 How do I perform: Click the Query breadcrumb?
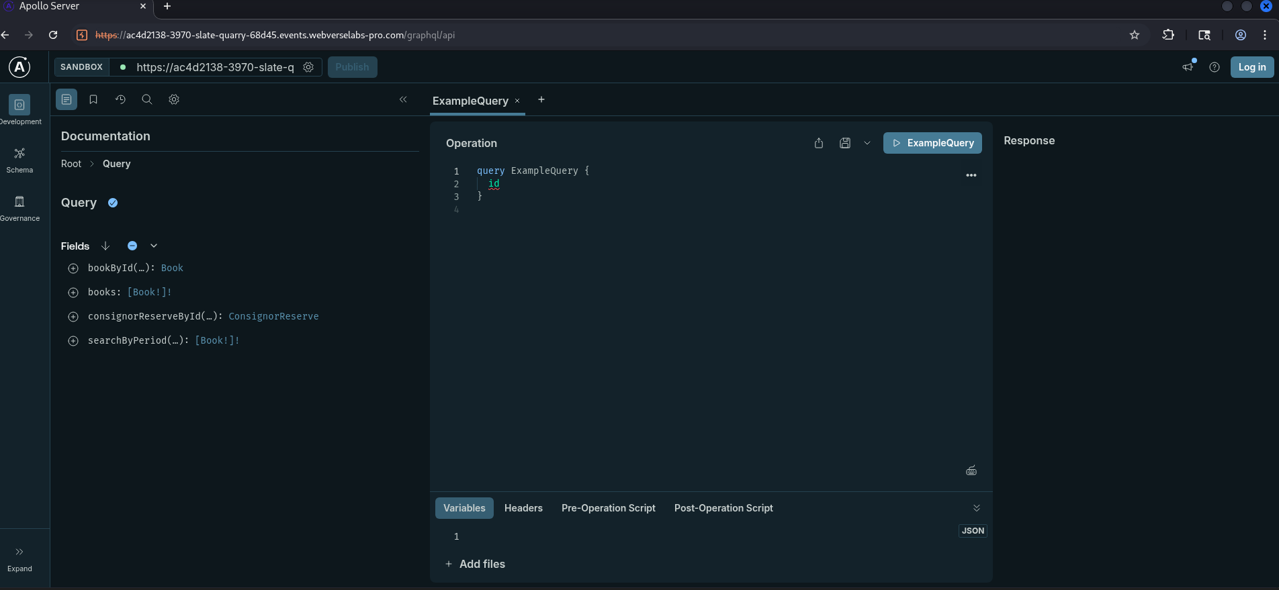(116, 164)
